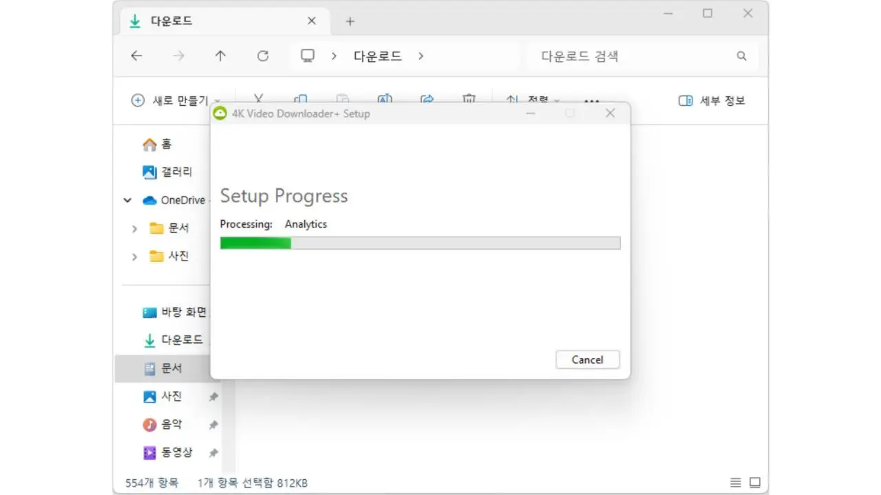Open the PC icon in the address bar

pyautogui.click(x=308, y=56)
